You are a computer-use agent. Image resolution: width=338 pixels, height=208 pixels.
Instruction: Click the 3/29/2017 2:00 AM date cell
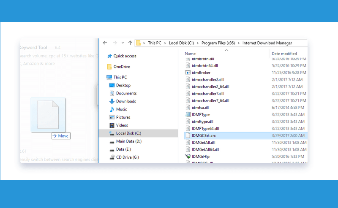[288, 136]
